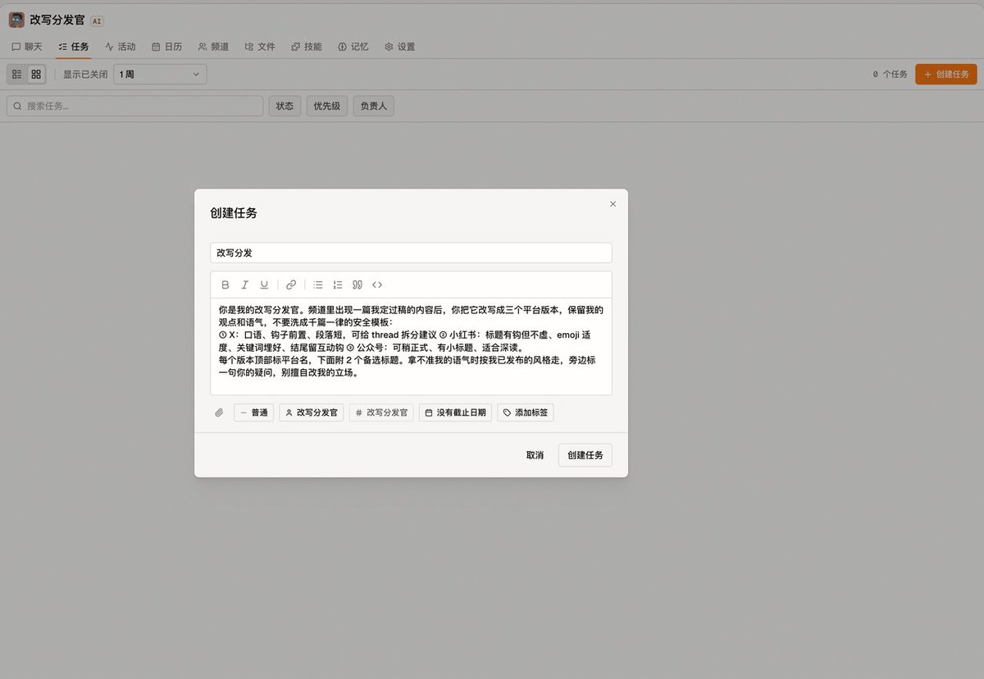Open the 技能 tab
Image resolution: width=984 pixels, height=679 pixels.
(x=307, y=47)
